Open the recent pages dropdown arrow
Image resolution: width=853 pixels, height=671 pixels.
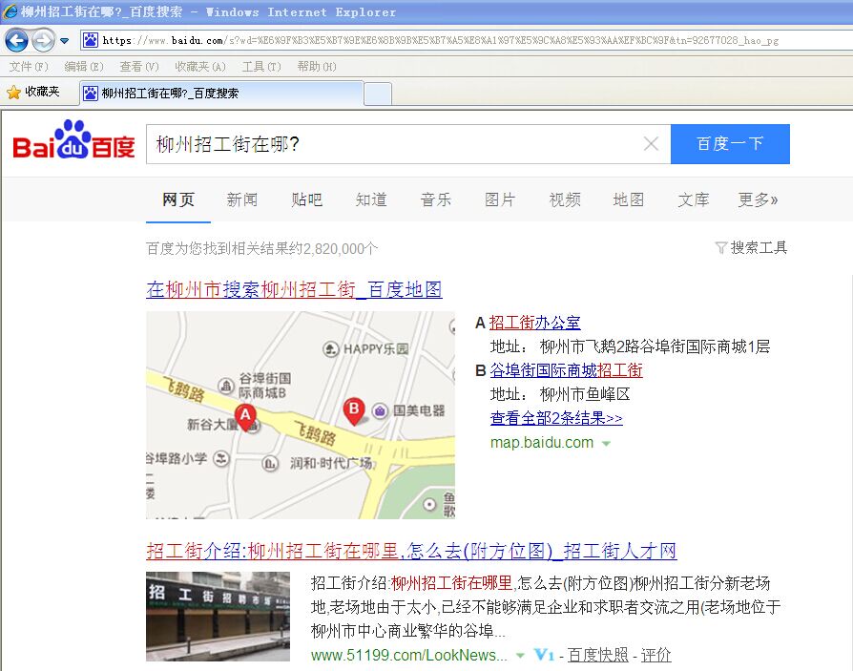(65, 41)
